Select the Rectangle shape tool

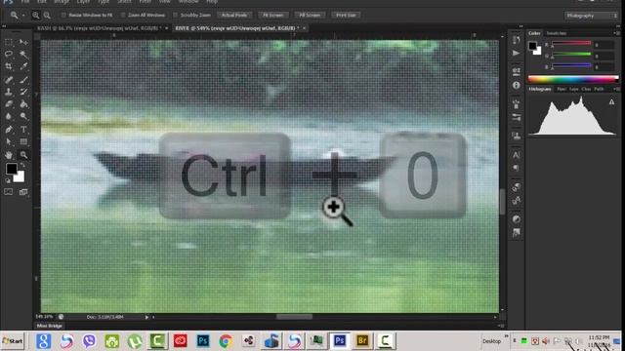pyautogui.click(x=23, y=141)
